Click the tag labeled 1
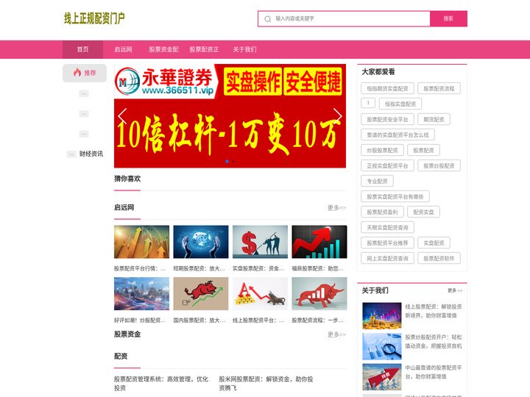Screen dimensions: 530x397 pos(368,103)
